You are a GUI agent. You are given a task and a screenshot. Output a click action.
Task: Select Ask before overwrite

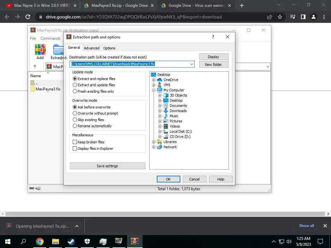[x=91, y=107]
